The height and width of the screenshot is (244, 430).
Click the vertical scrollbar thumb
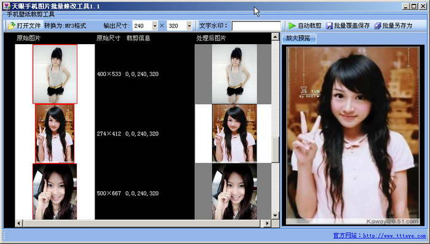tap(275, 150)
